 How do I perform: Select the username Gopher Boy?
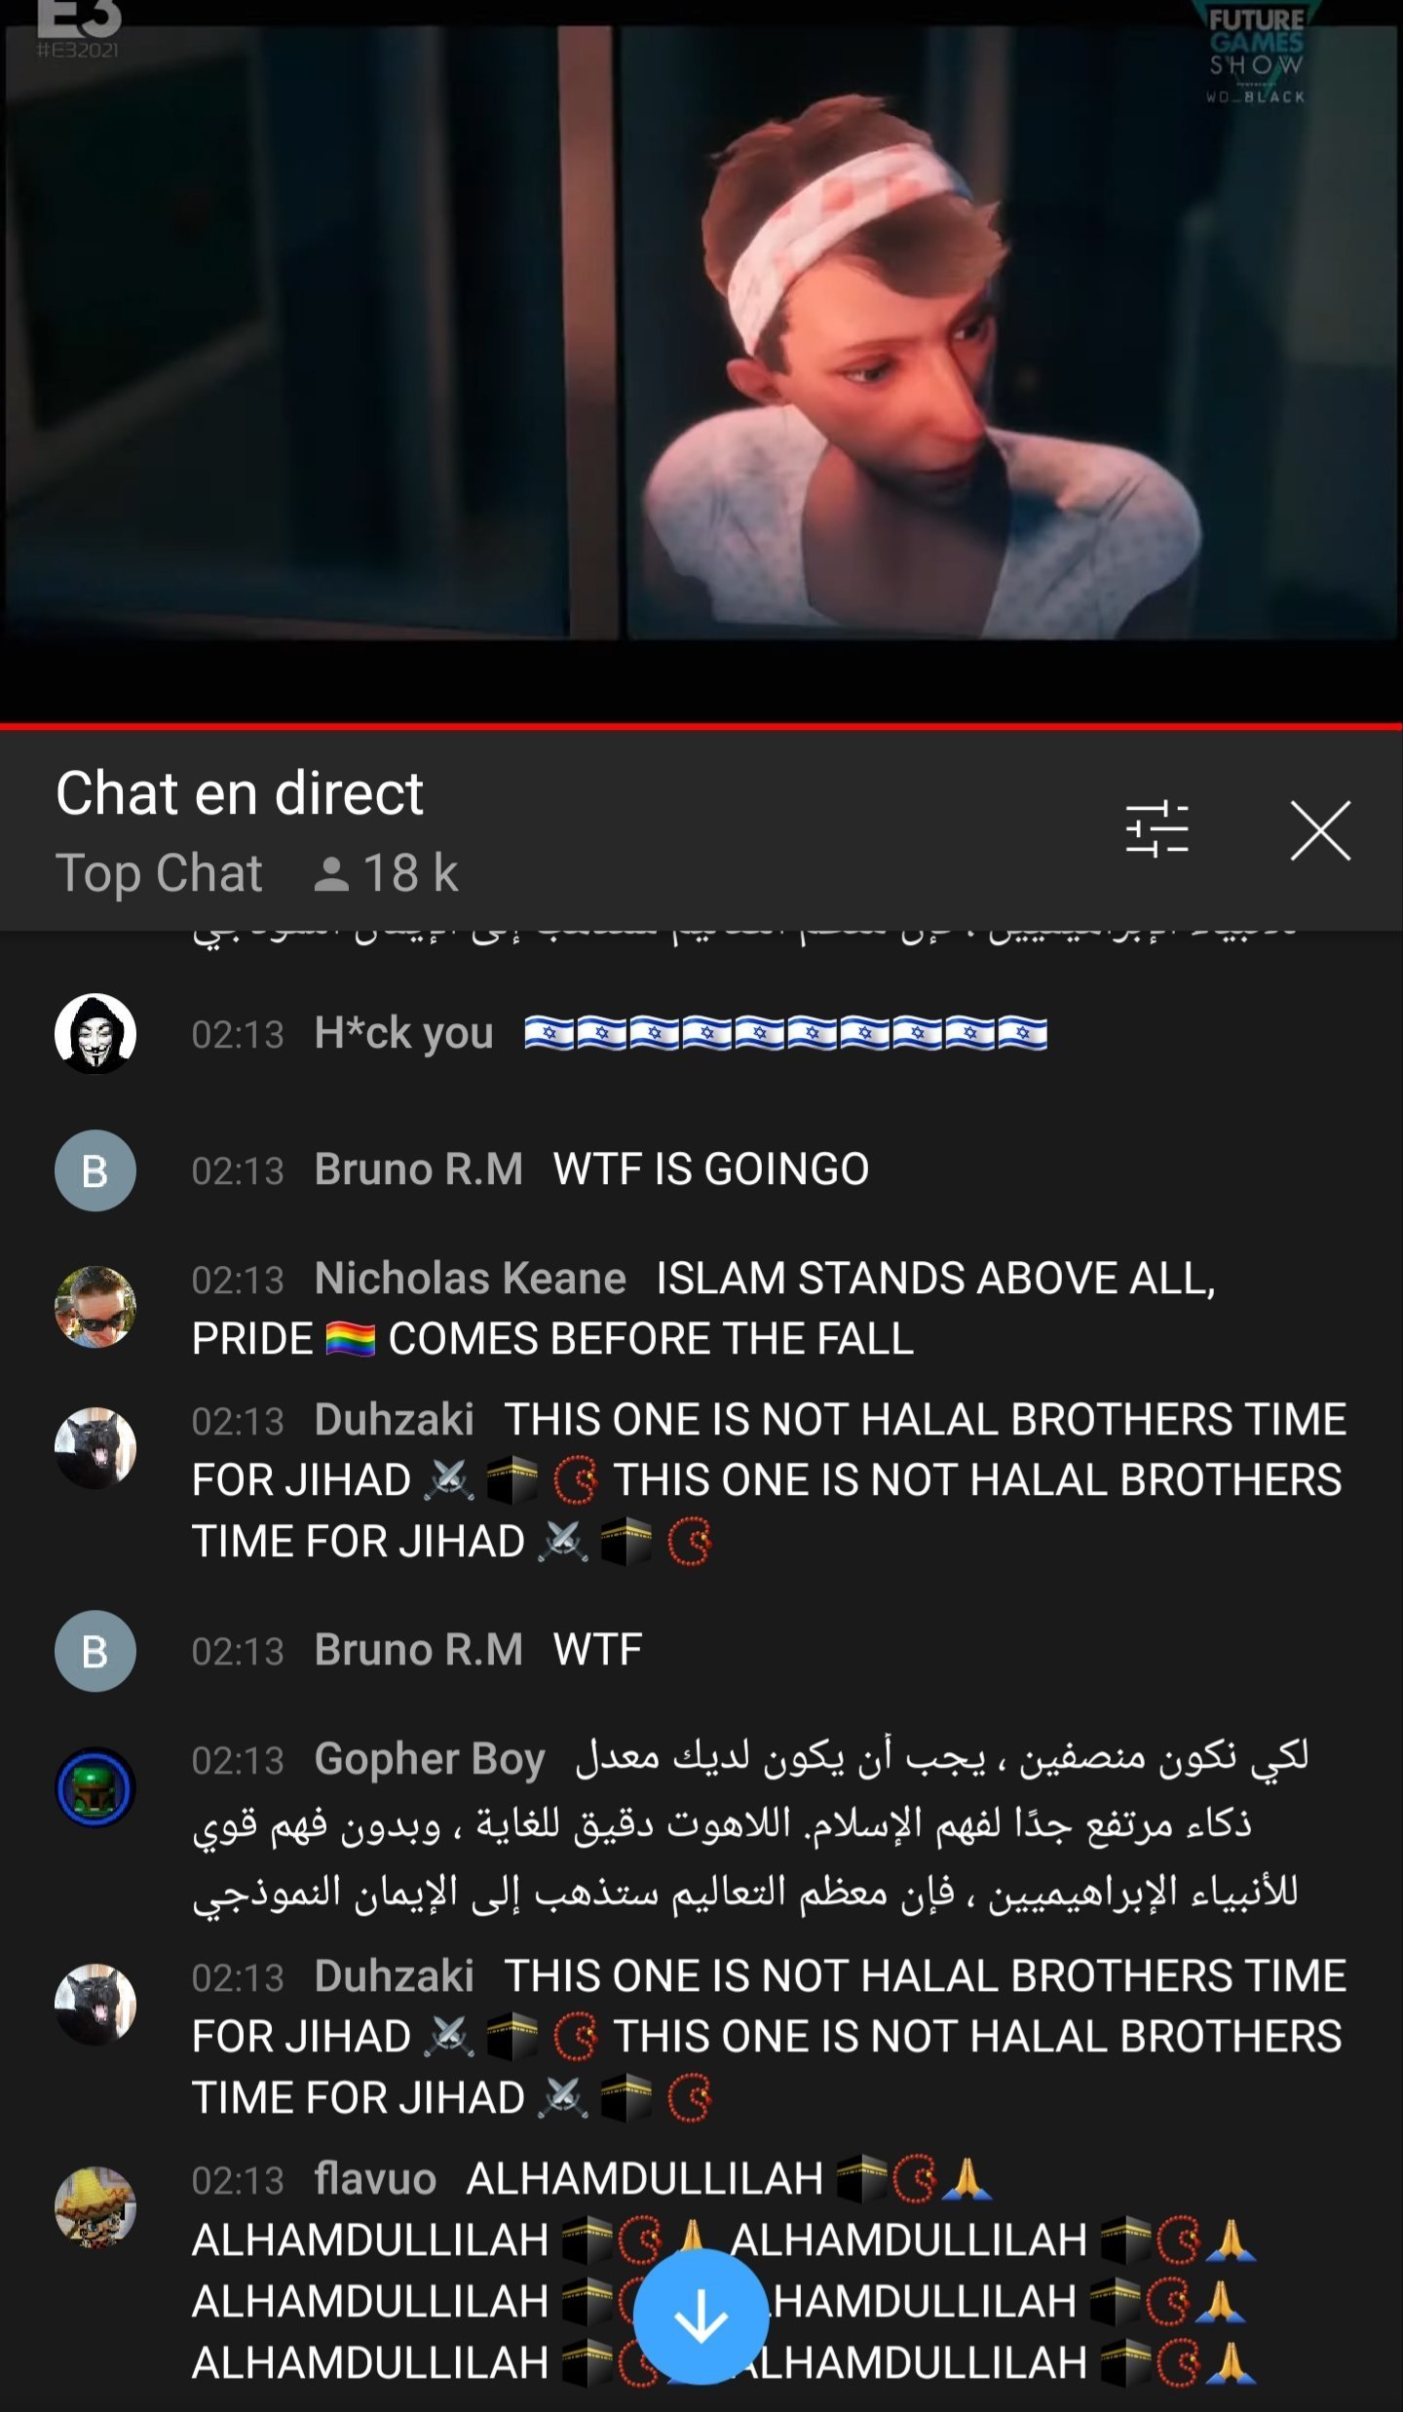coord(430,1759)
